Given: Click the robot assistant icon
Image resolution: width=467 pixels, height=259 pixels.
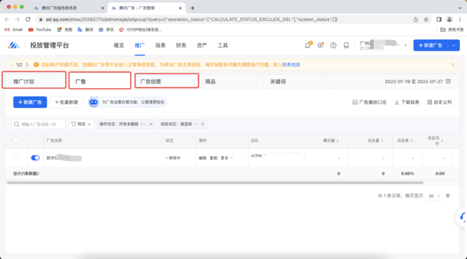Looking at the screenshot, I should 95,102.
